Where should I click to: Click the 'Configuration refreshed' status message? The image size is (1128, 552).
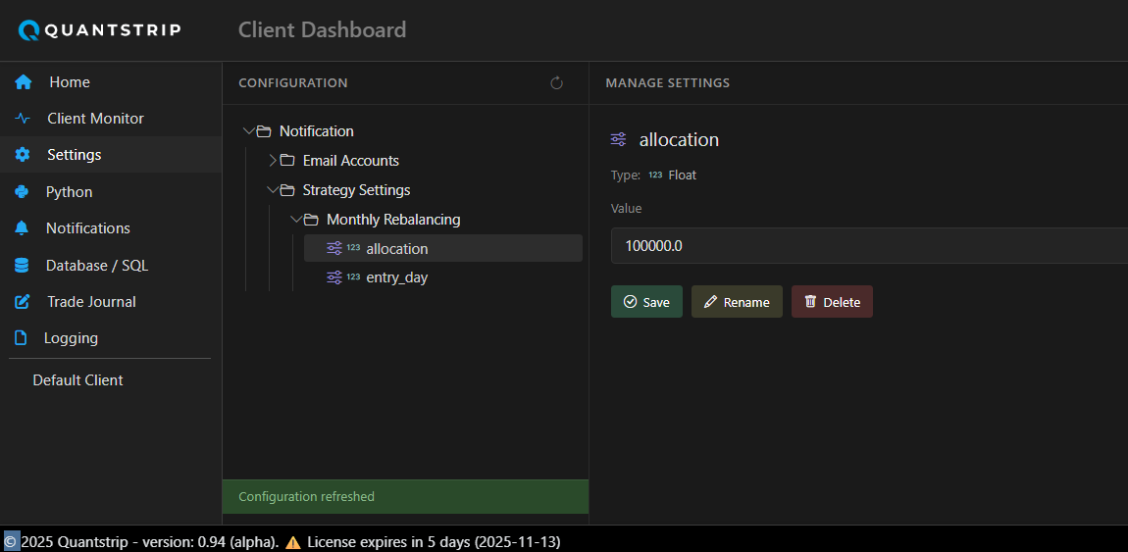(x=306, y=497)
